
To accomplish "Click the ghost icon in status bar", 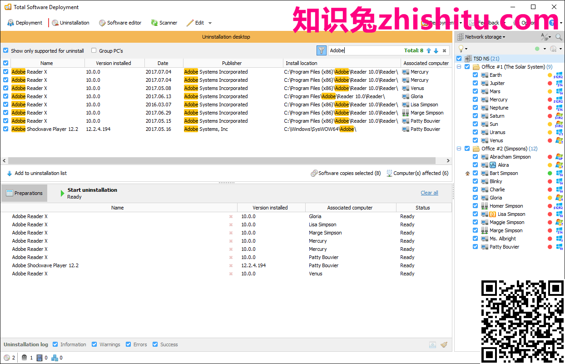I will (25, 358).
